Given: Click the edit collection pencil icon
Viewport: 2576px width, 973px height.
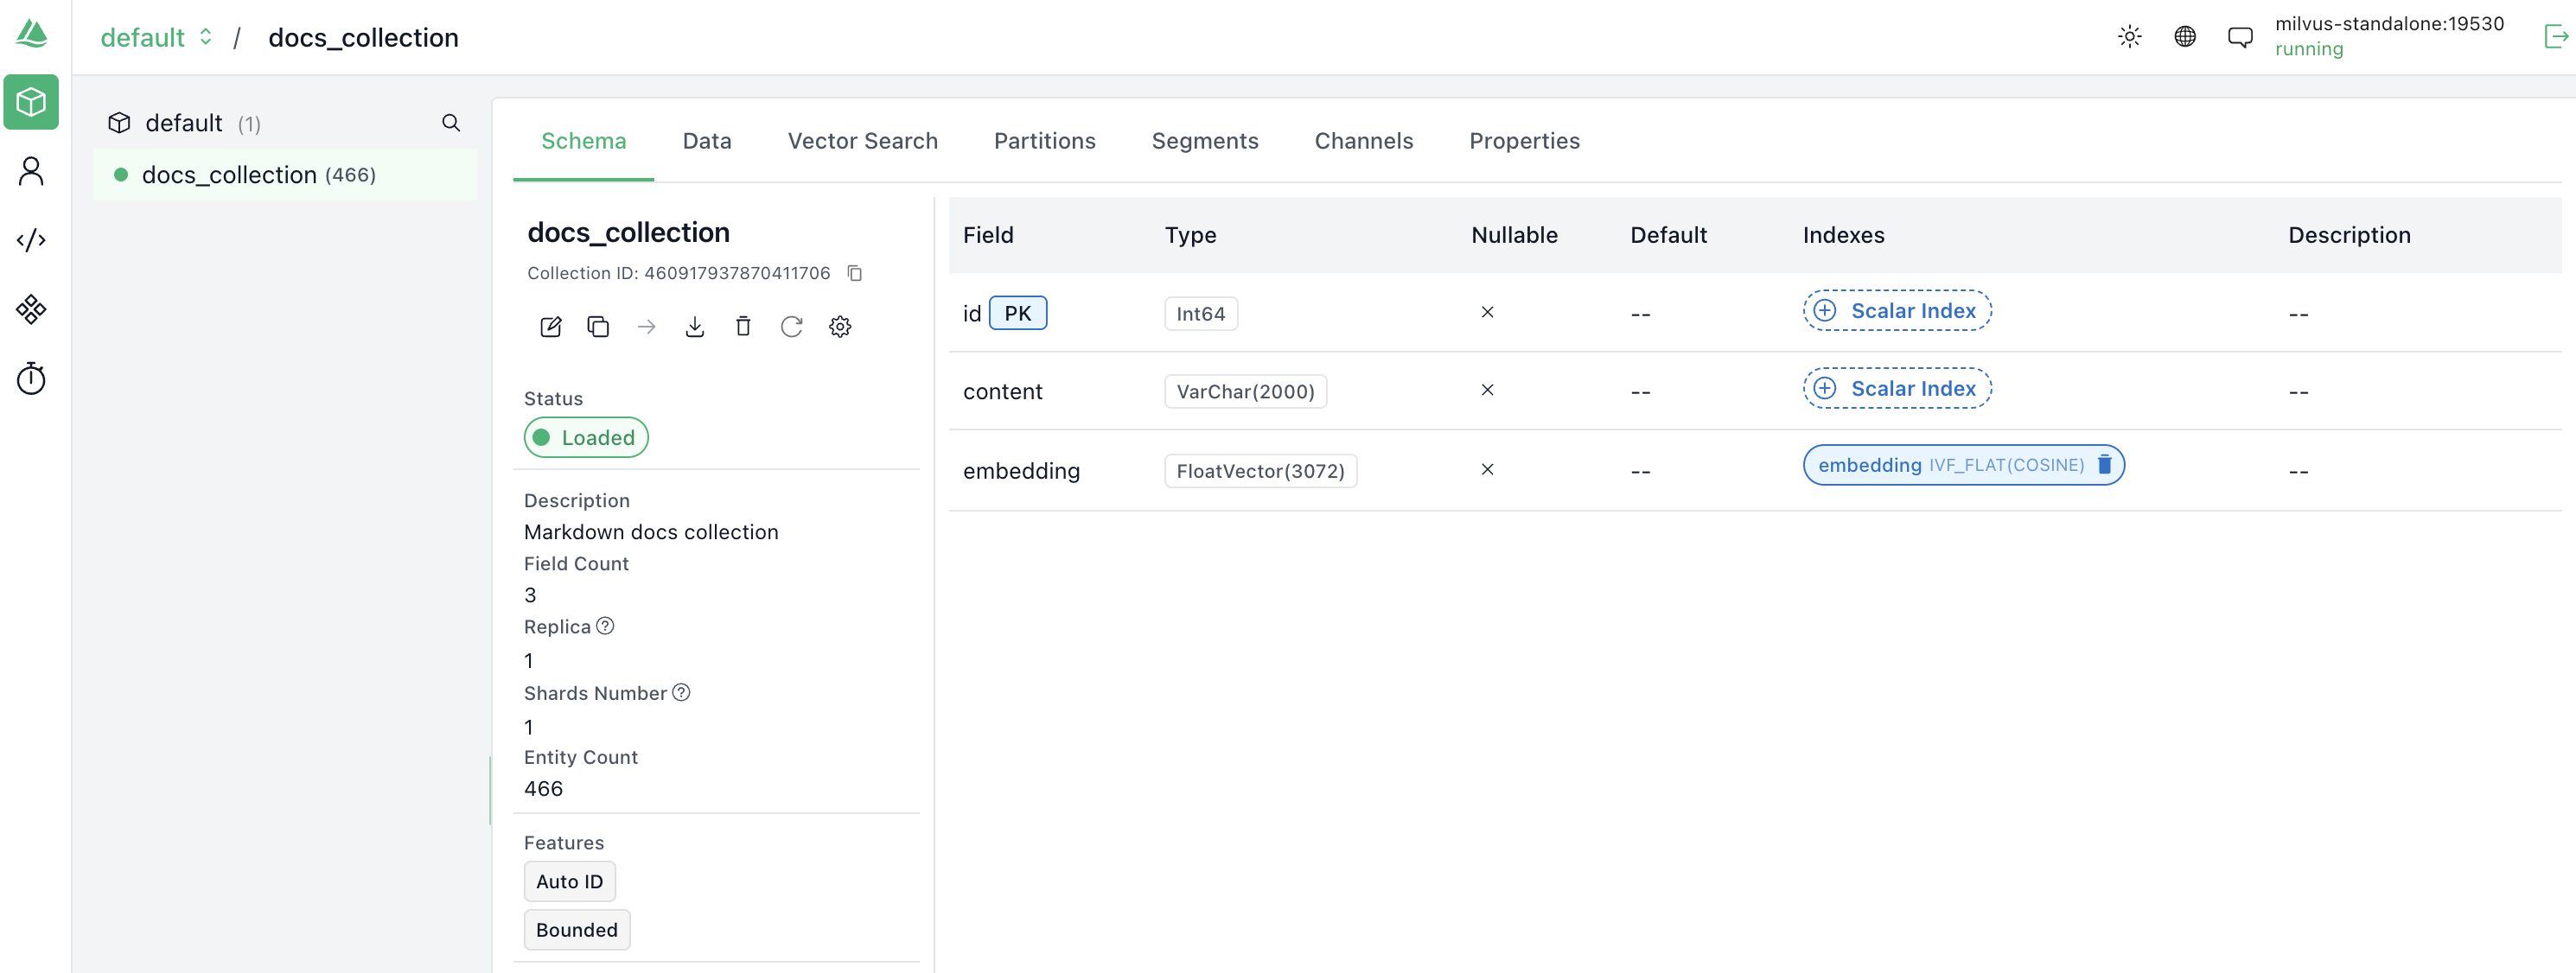Looking at the screenshot, I should tap(550, 327).
